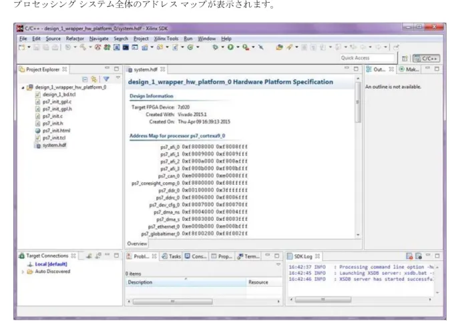This screenshot has width=450, height=323.
Task: Click the Save toolbar icon
Action: point(37,47)
